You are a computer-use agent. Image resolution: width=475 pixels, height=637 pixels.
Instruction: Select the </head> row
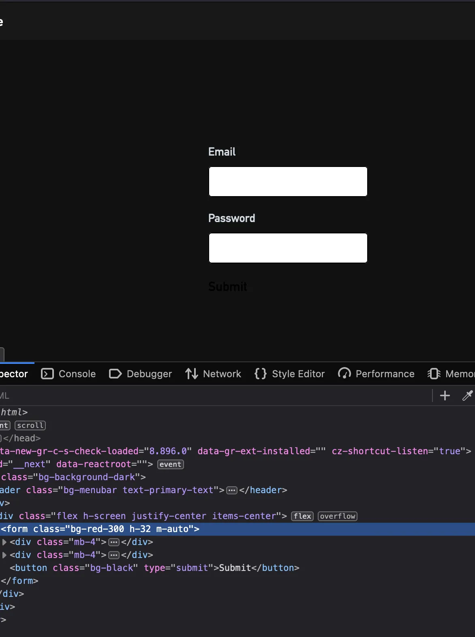pyautogui.click(x=237, y=438)
